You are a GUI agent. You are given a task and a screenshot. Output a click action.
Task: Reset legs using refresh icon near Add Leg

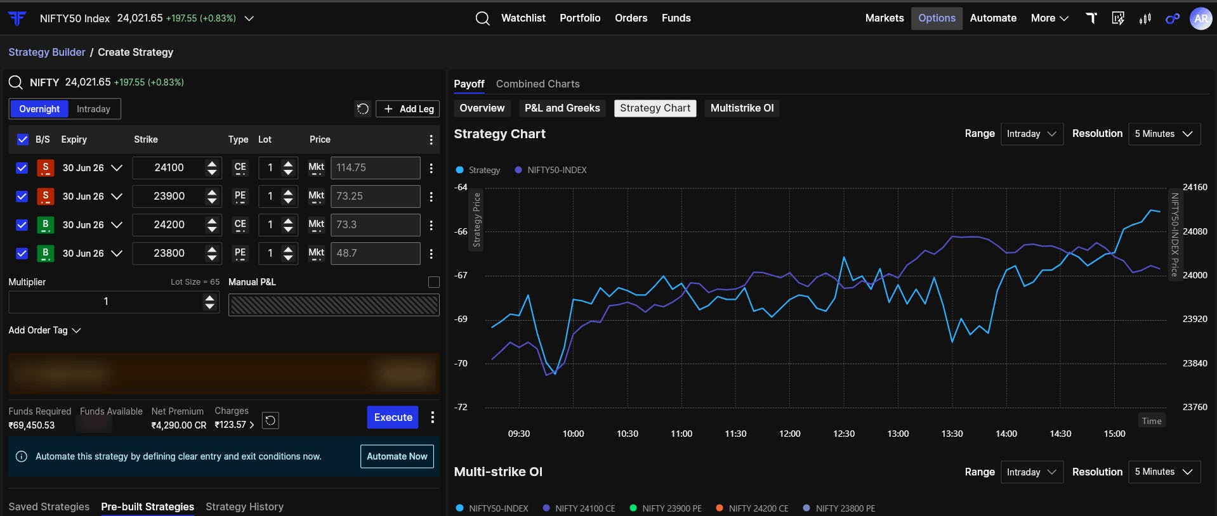pyautogui.click(x=362, y=109)
